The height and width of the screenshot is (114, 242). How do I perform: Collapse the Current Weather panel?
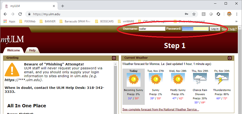click(230, 58)
